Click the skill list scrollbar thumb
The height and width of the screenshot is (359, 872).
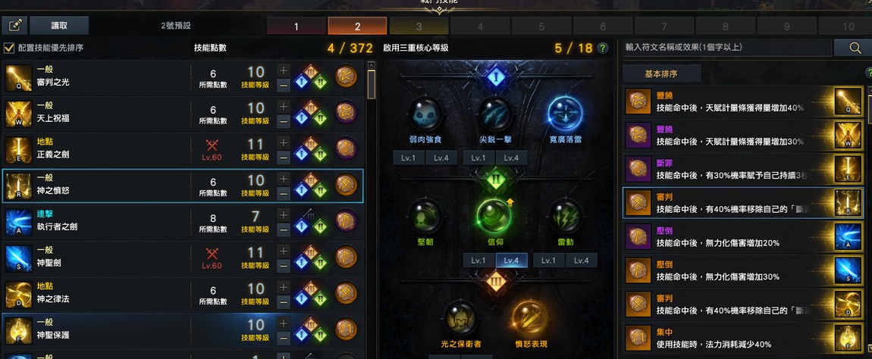click(x=372, y=85)
